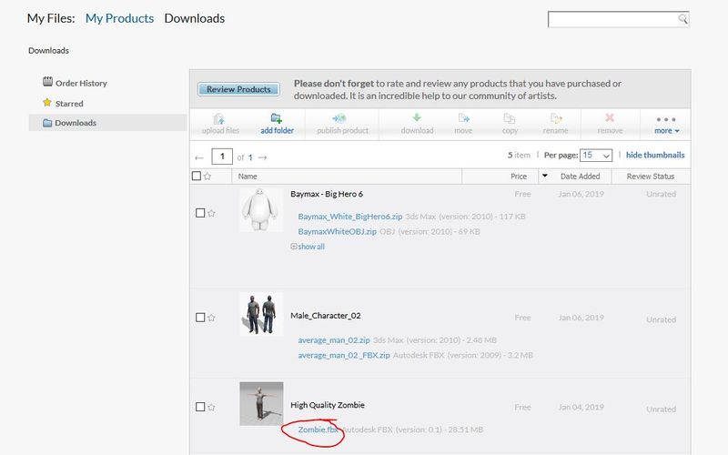
Task: Sort by the Price column header
Action: [519, 177]
